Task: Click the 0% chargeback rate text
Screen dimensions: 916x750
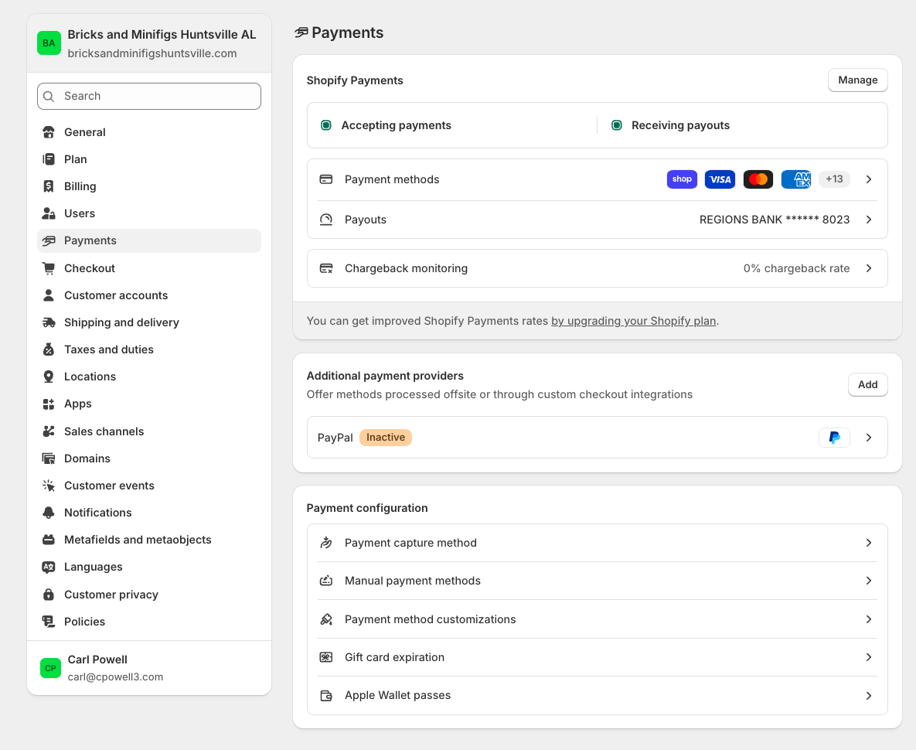Action: click(796, 268)
